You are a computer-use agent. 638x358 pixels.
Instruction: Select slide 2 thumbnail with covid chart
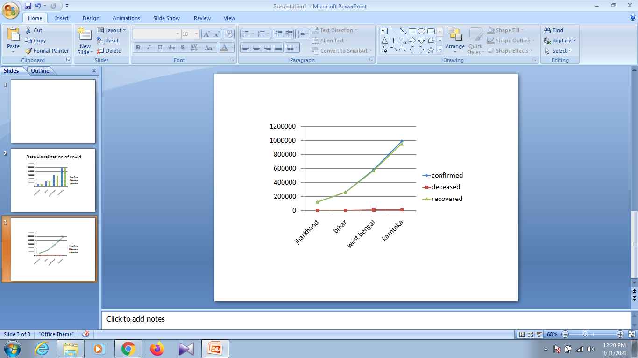point(53,180)
